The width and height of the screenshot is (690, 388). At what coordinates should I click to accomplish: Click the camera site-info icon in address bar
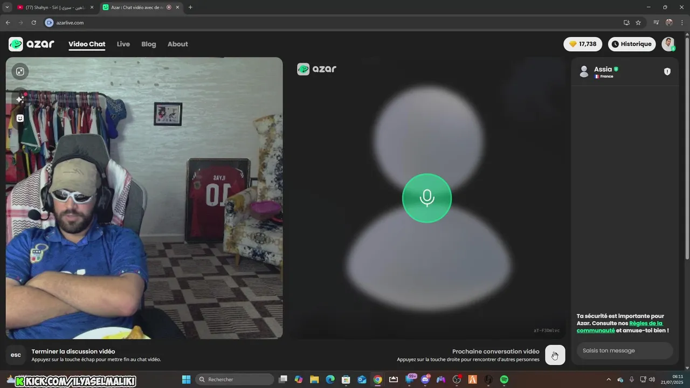[x=49, y=23]
